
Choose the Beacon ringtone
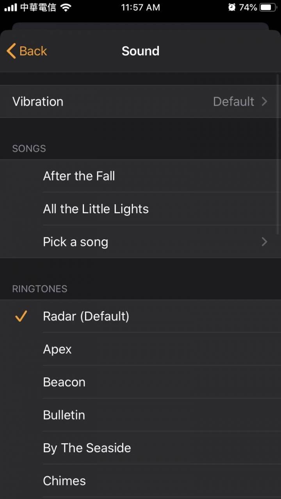click(140, 382)
